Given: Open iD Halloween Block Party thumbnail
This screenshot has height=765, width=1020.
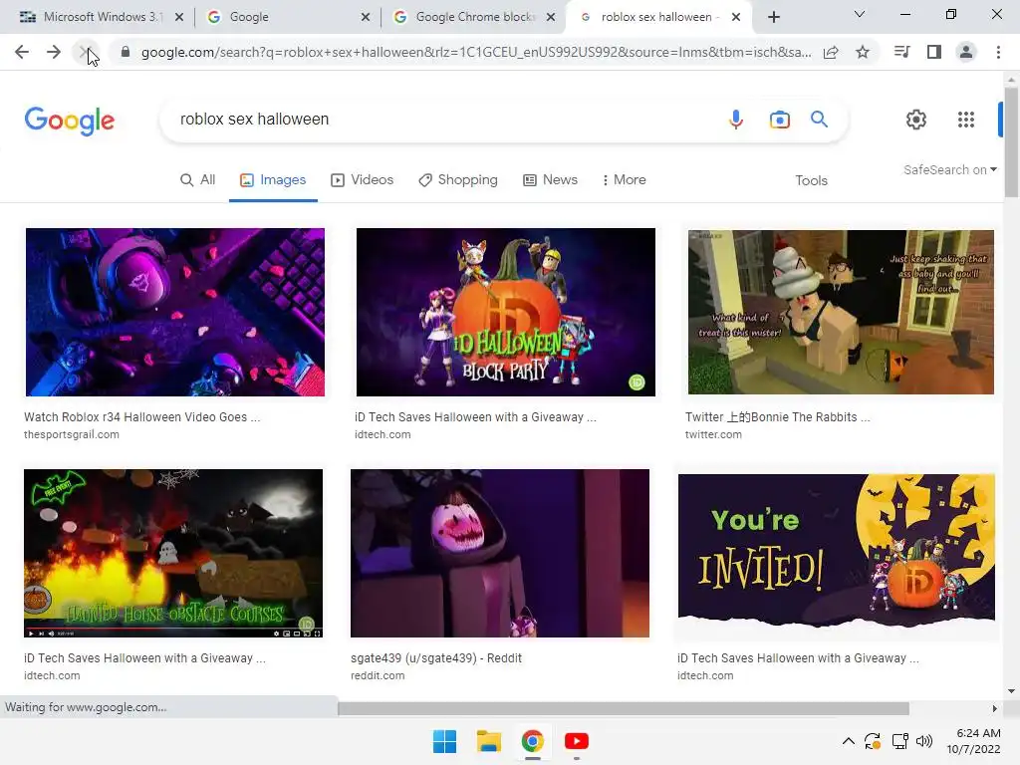Looking at the screenshot, I should tap(505, 312).
